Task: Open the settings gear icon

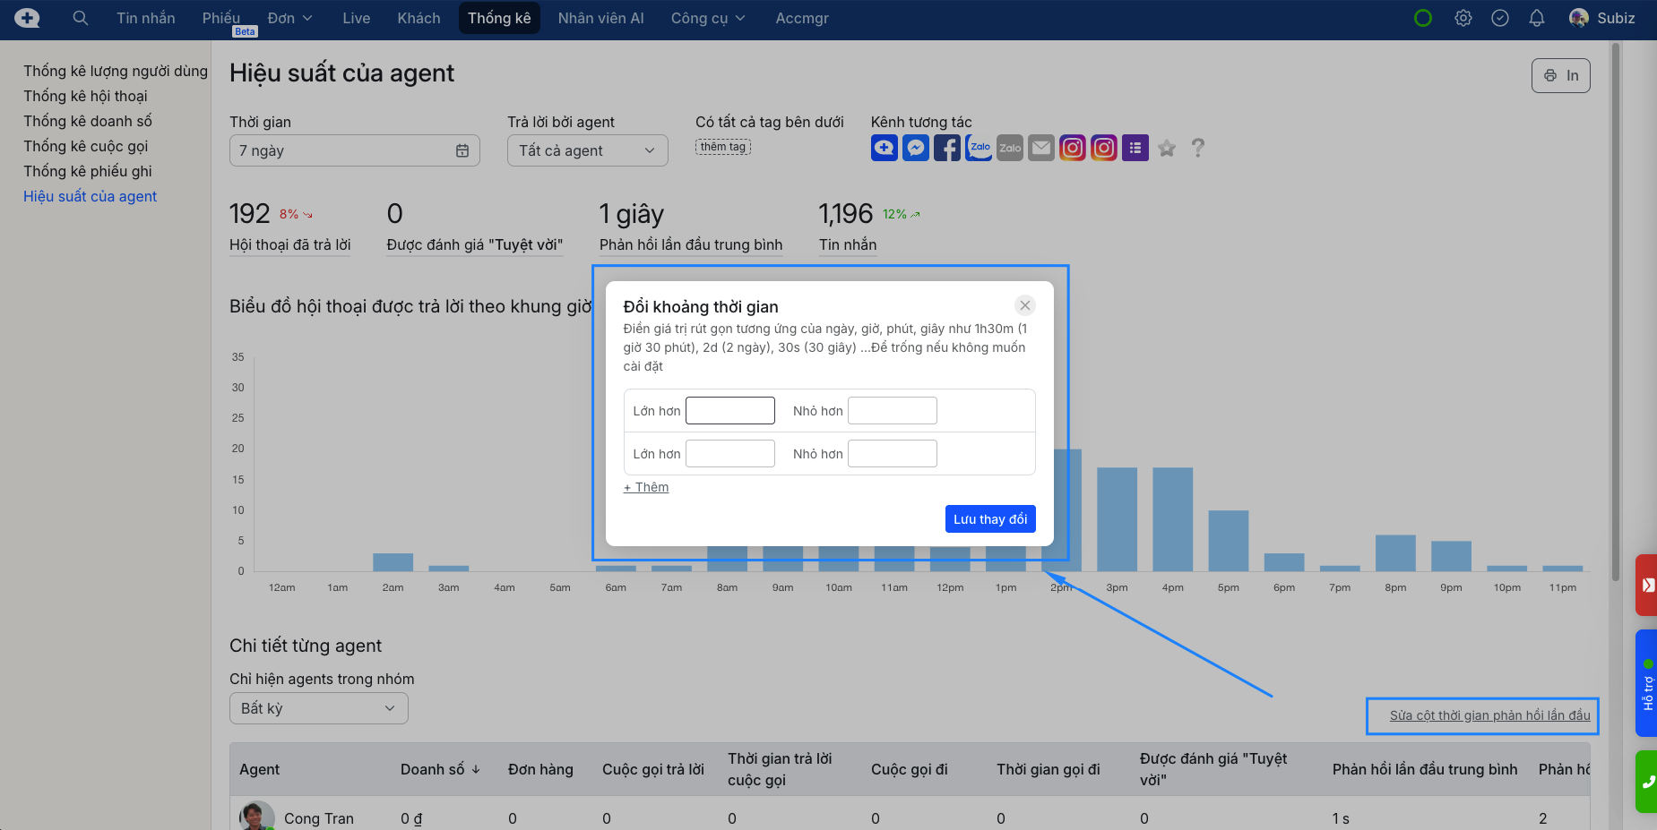Action: coord(1463,18)
